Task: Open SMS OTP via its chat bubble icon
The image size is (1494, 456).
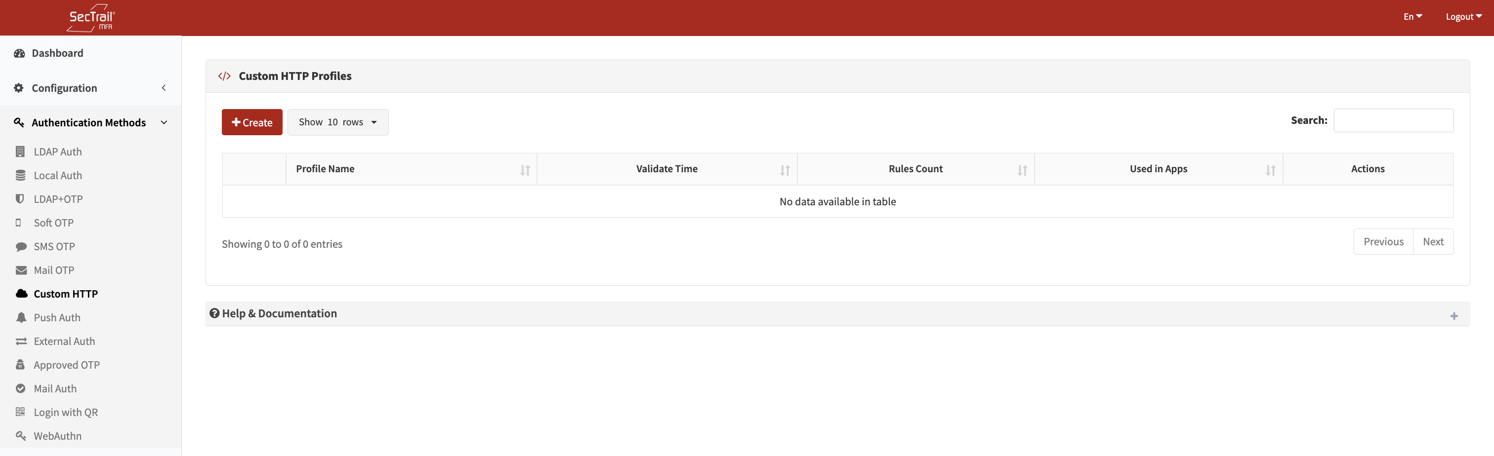Action: tap(21, 246)
